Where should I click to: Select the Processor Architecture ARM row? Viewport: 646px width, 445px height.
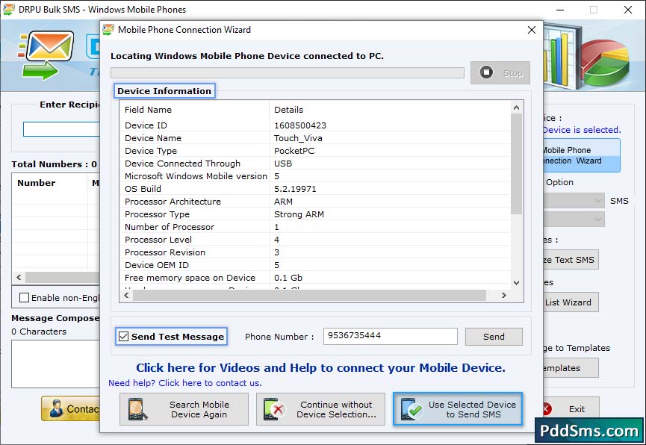[x=315, y=202]
